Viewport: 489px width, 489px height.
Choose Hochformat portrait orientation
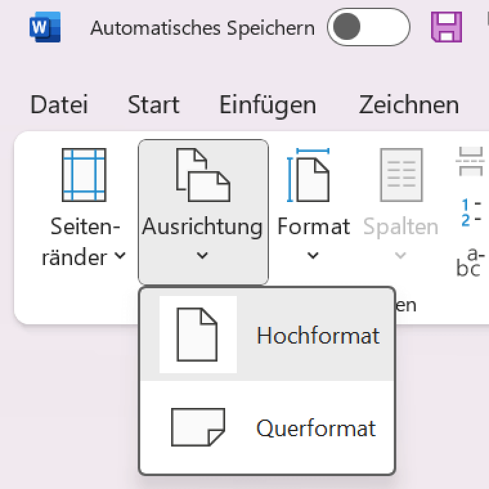[267, 335]
